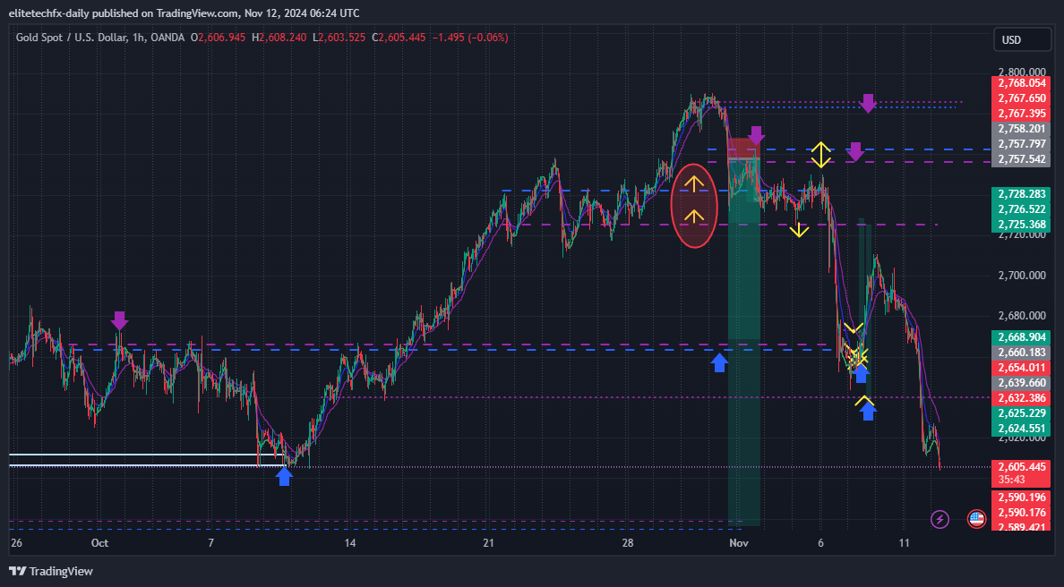This screenshot has width=1064, height=587.
Task: Click the 2,700.000 price axis tick
Action: click(x=1021, y=276)
